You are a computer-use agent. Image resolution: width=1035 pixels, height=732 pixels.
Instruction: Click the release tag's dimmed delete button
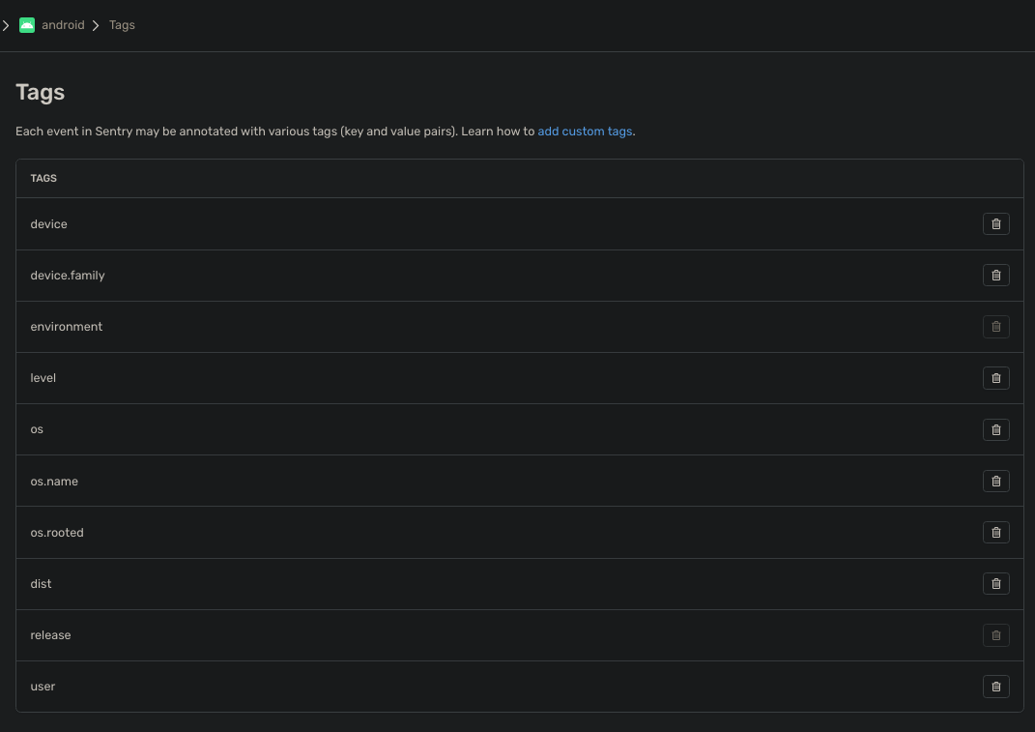click(x=995, y=634)
